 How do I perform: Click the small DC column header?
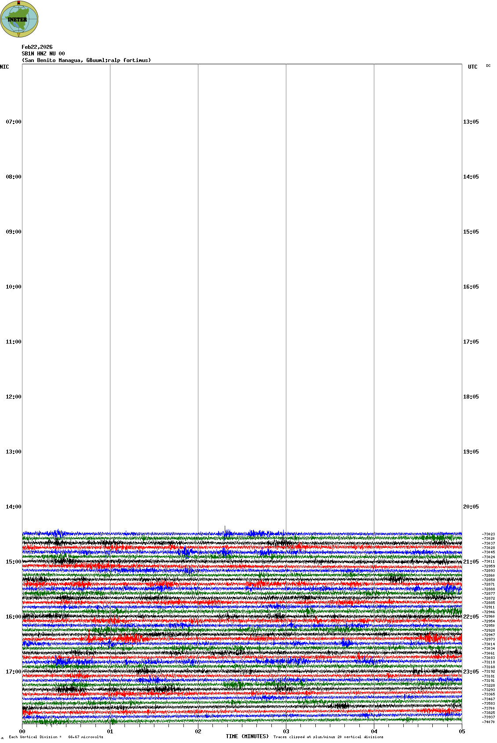click(488, 66)
